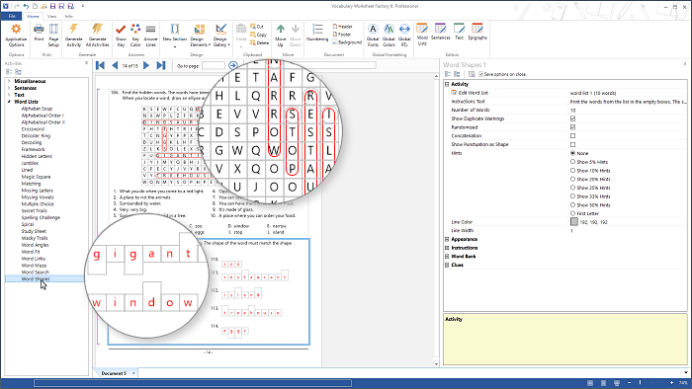Open the Sentences editor
692x389 pixels.
[x=441, y=32]
